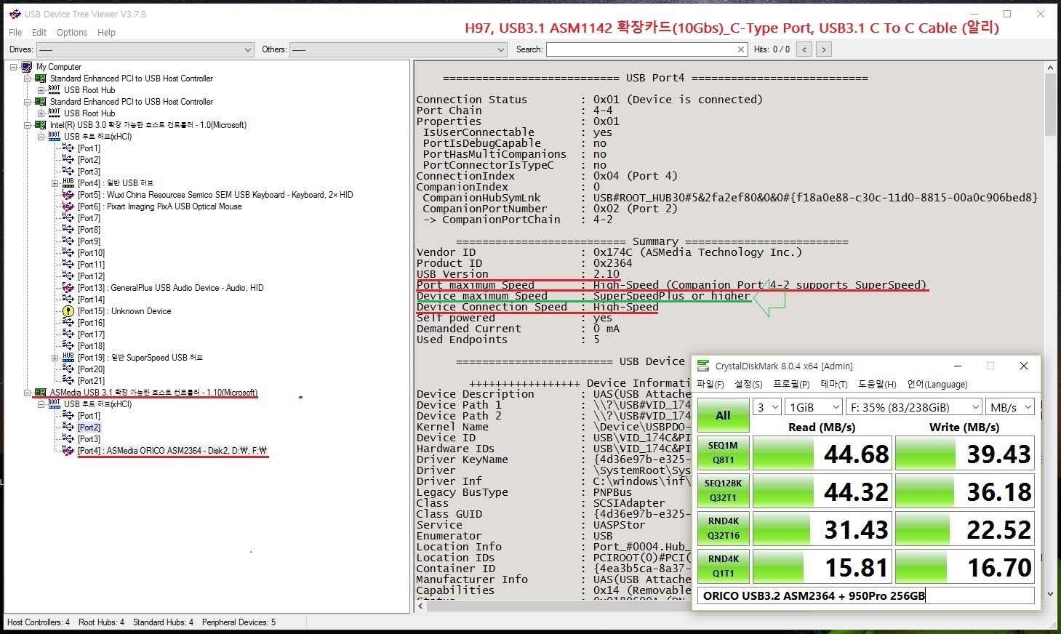The width and height of the screenshot is (1061, 634).
Task: Open the drive dropdown showing F: 35%
Action: [914, 407]
